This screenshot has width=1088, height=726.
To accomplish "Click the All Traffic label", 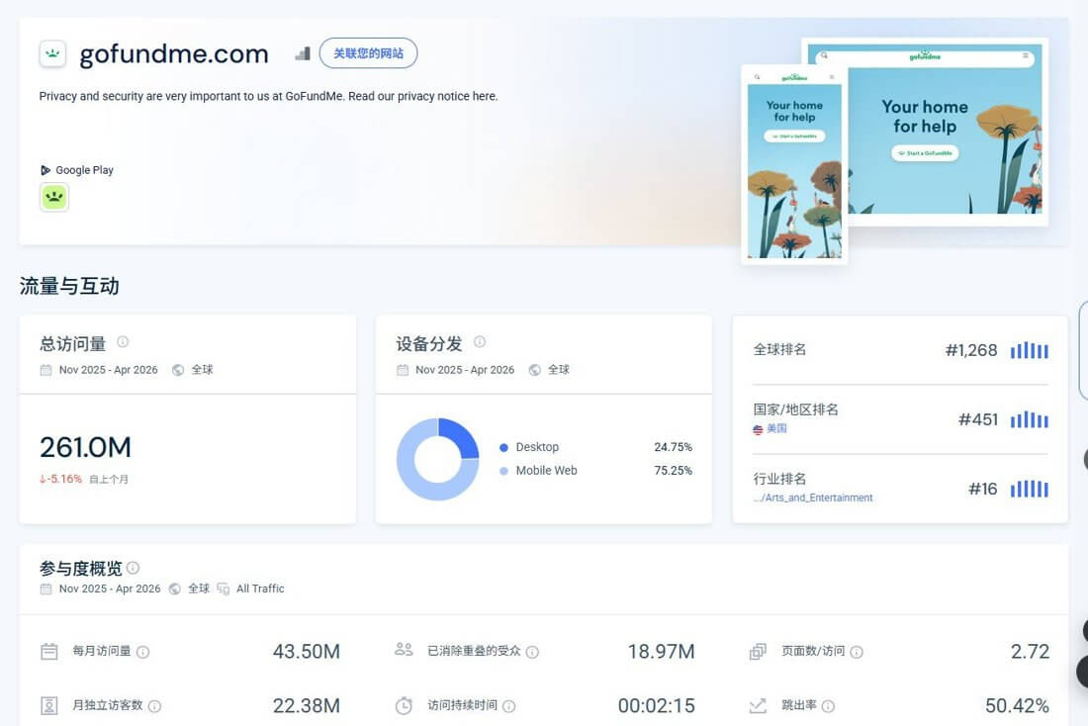I will [260, 589].
